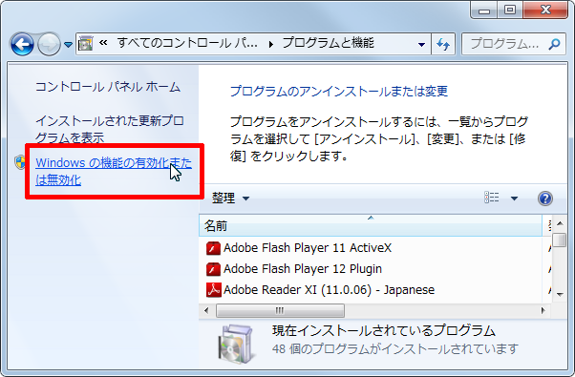This screenshot has height=377, width=575.
Task: Click the magnifier icon in search box
Action: coord(554,44)
